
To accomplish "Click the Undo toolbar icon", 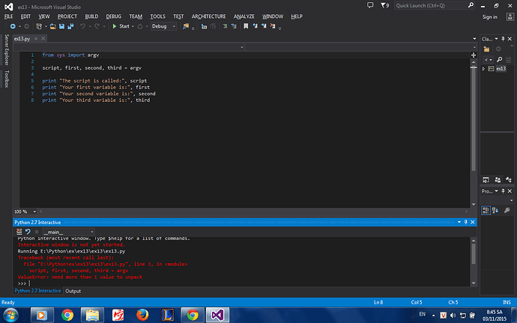I will 82,26.
